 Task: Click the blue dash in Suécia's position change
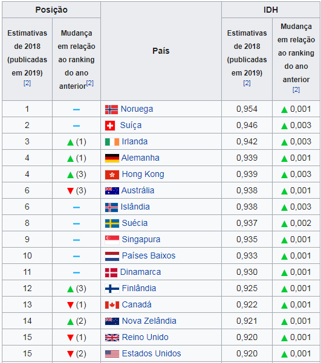pos(76,223)
